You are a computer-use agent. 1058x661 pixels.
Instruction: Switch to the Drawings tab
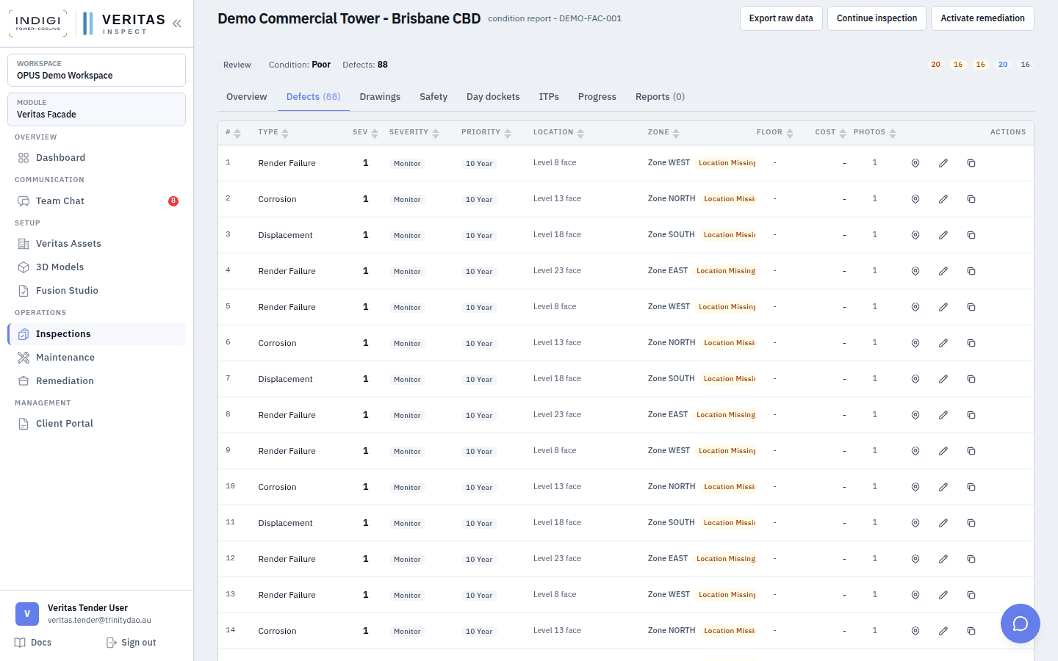(x=380, y=97)
